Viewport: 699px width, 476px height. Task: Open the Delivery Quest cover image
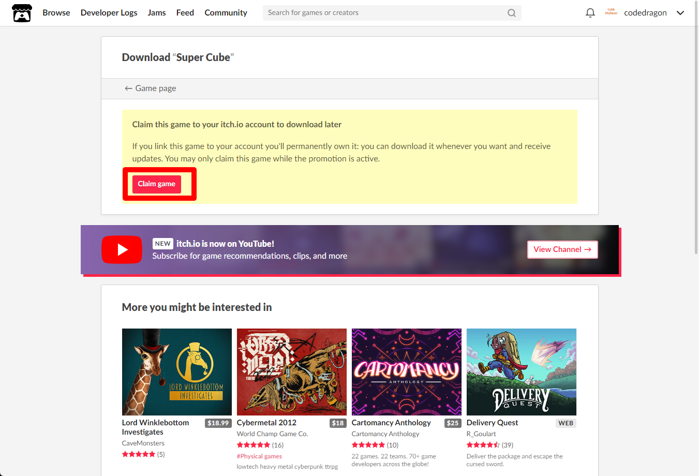(522, 372)
